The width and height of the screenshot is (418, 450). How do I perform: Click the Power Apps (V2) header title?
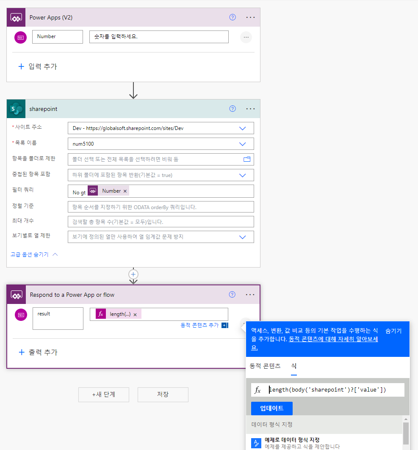tap(51, 17)
